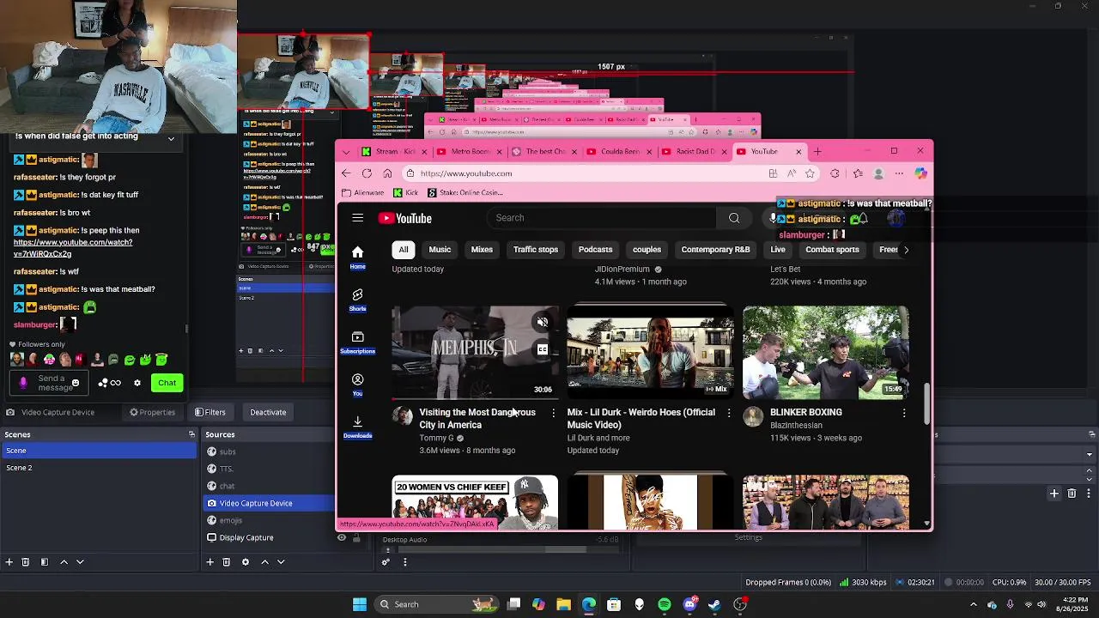
Task: Collapse the Kick chat header chevron
Action: click(171, 138)
